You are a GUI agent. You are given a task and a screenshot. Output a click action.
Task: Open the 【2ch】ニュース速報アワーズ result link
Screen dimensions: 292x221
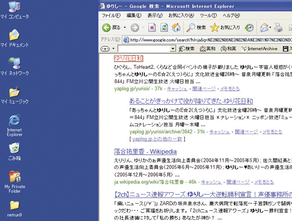click(203, 195)
